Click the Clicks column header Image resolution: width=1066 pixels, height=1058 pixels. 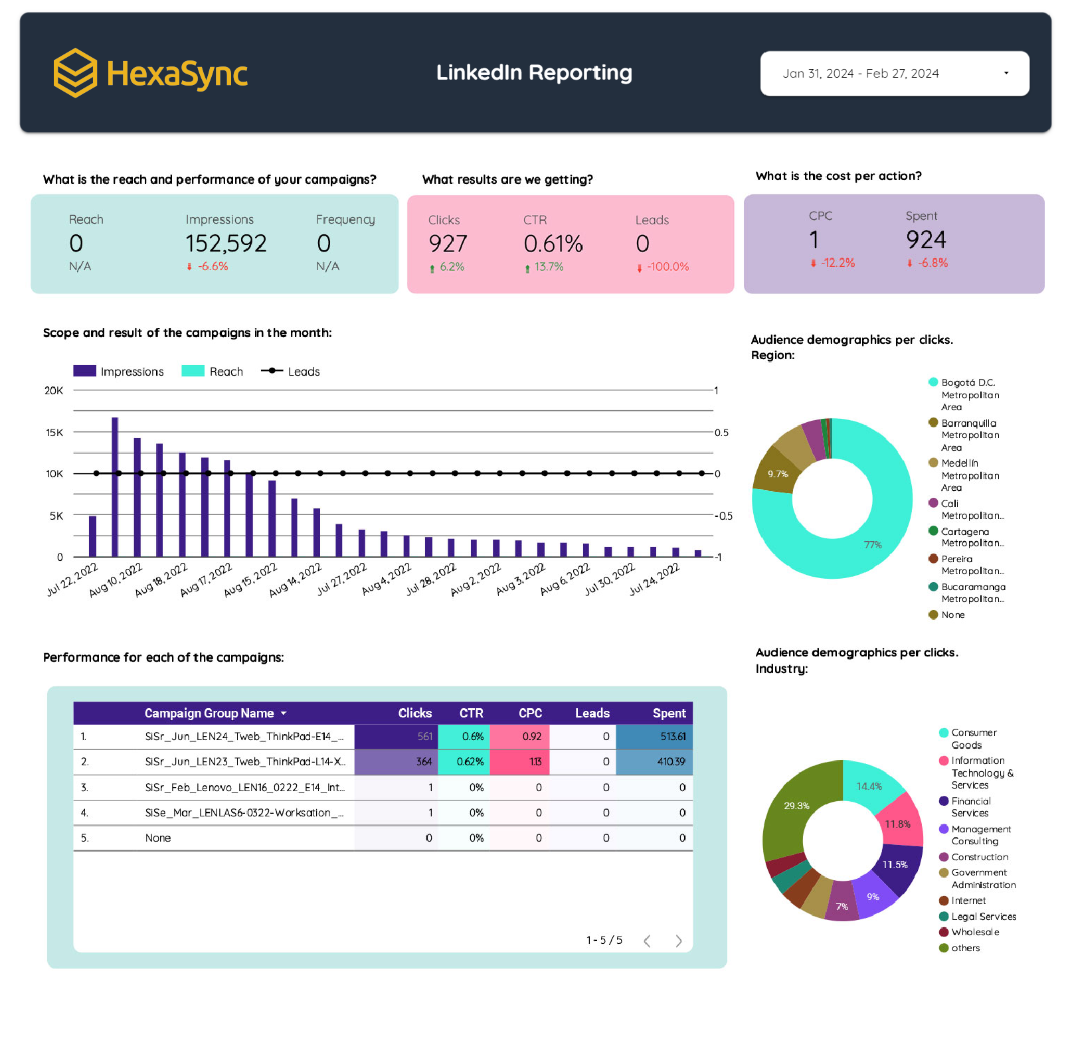pos(414,714)
